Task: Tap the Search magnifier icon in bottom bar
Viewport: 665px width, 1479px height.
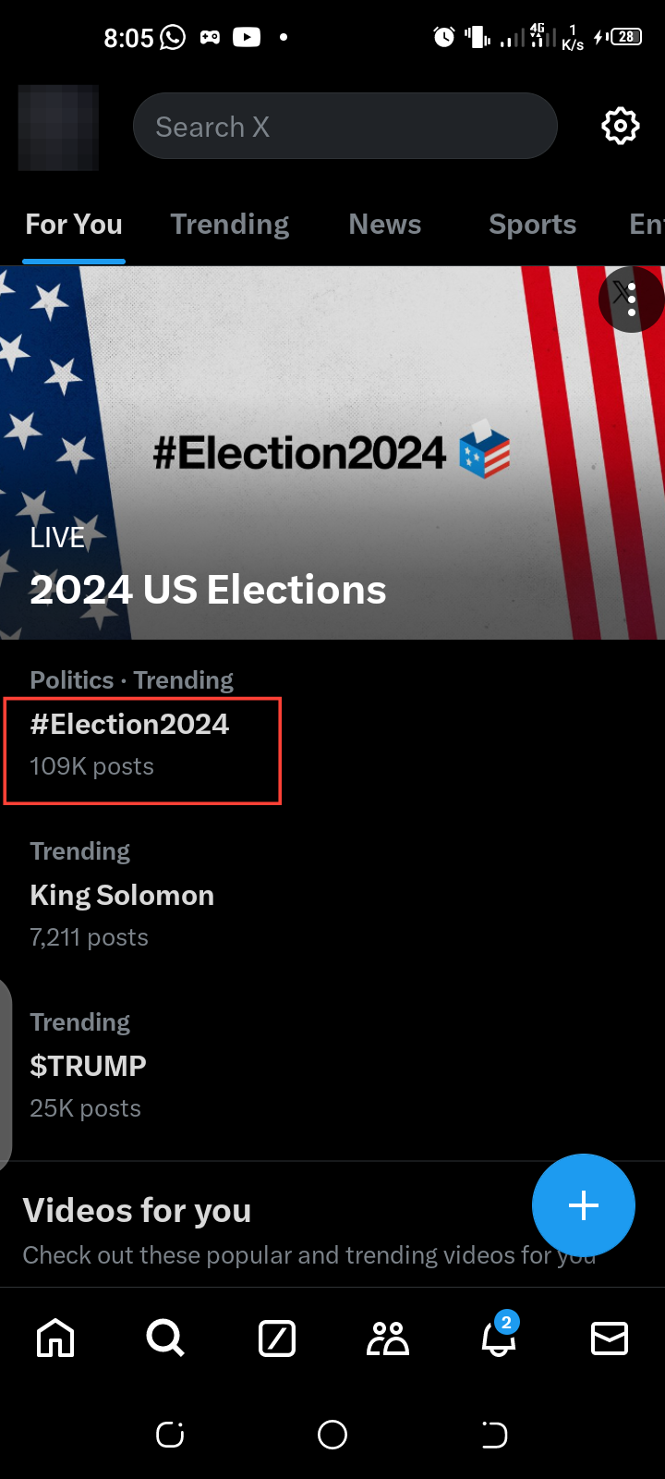Action: click(x=166, y=1338)
